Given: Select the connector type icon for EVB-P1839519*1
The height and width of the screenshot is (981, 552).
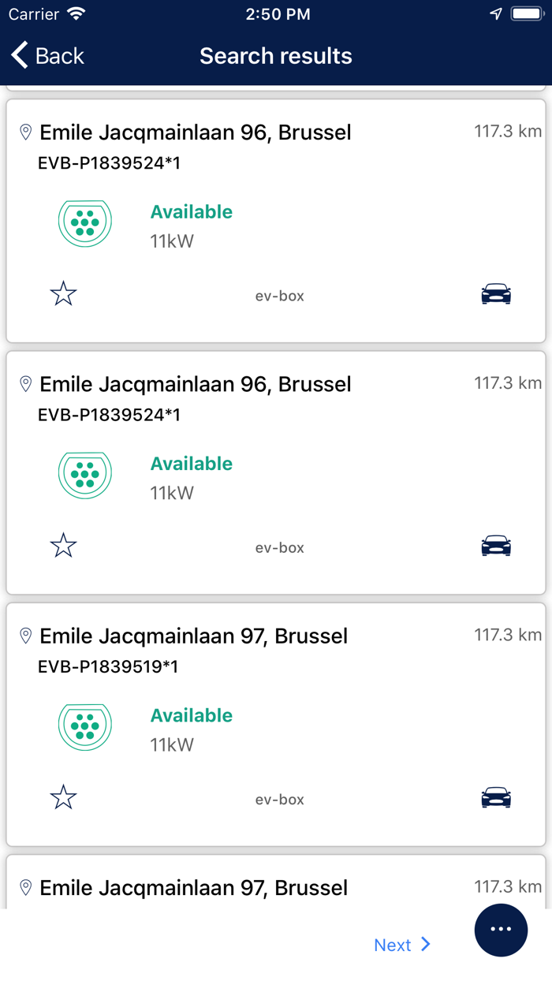Looking at the screenshot, I should pyautogui.click(x=85, y=725).
